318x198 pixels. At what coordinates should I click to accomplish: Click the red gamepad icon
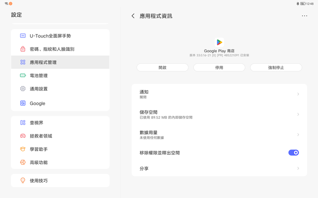pos(23,136)
